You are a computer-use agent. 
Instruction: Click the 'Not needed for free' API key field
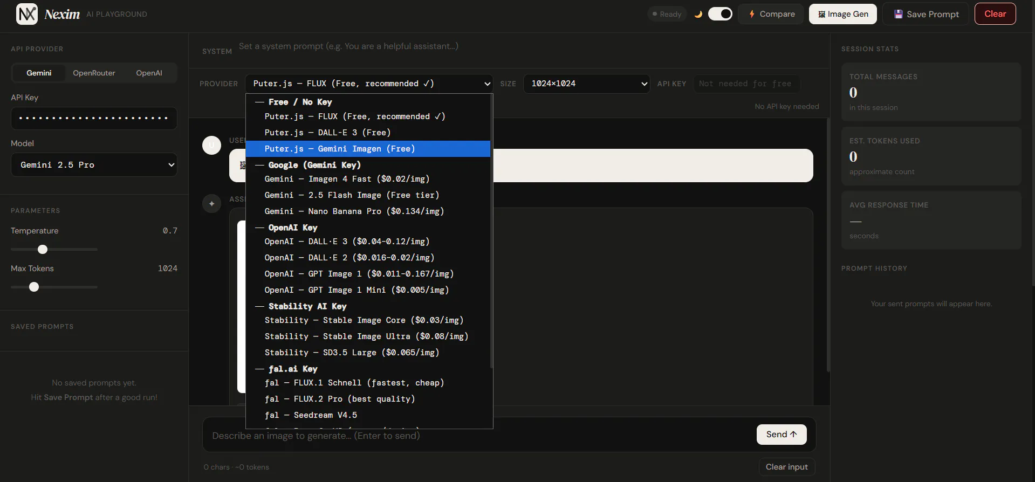746,84
